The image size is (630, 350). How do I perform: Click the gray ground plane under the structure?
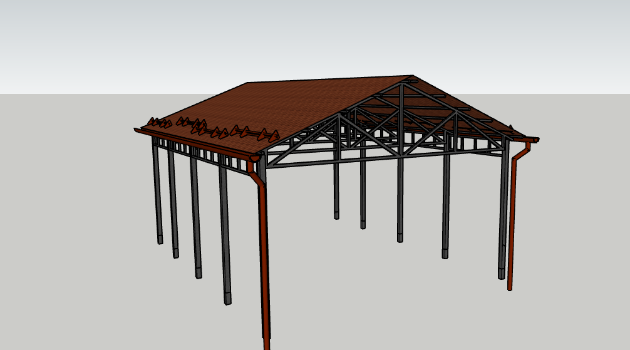pyautogui.click(x=376, y=301)
